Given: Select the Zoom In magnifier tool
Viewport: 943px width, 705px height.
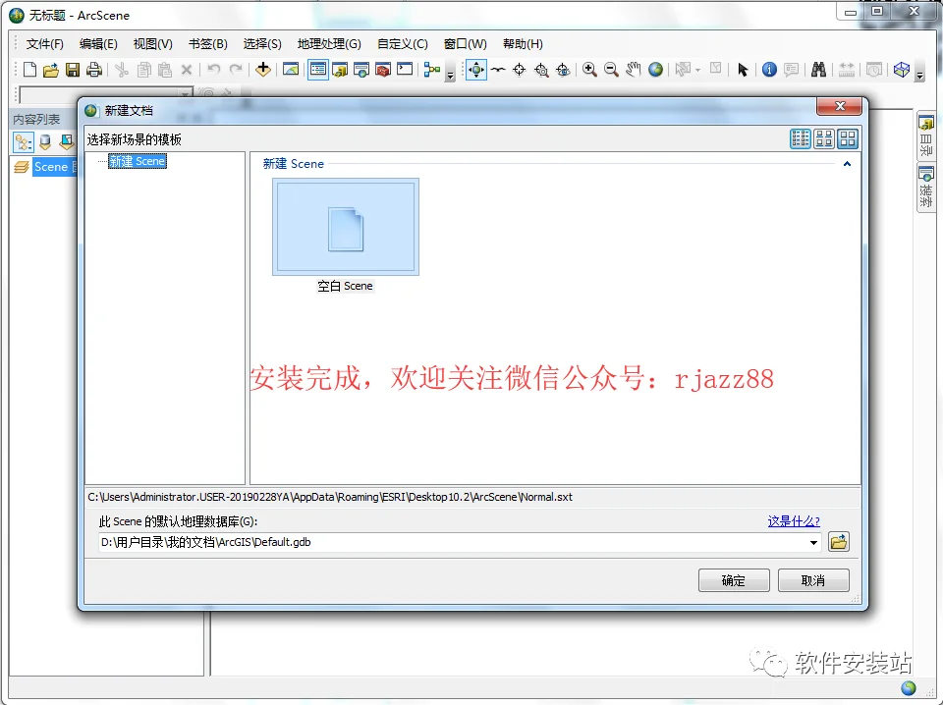Looking at the screenshot, I should coord(589,70).
